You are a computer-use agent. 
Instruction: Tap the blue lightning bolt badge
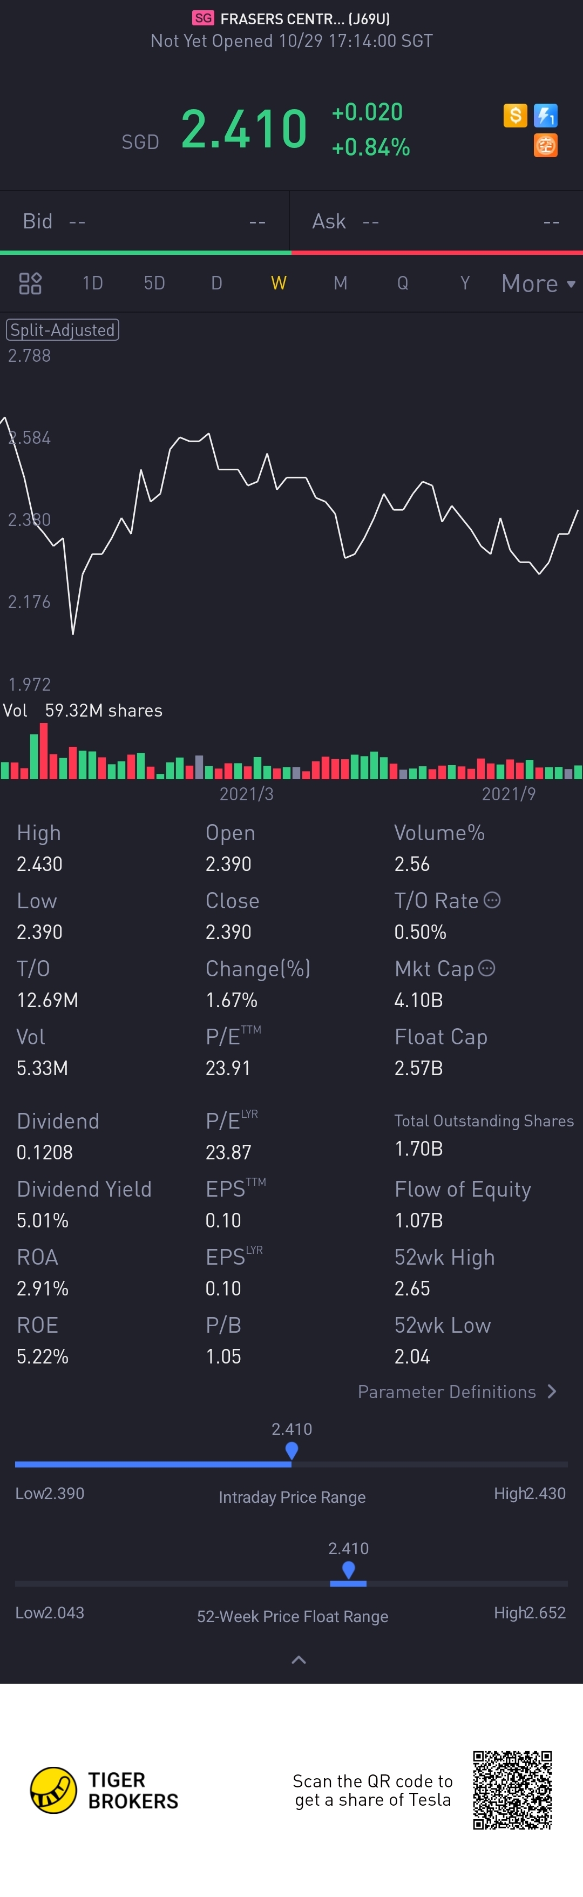(545, 116)
